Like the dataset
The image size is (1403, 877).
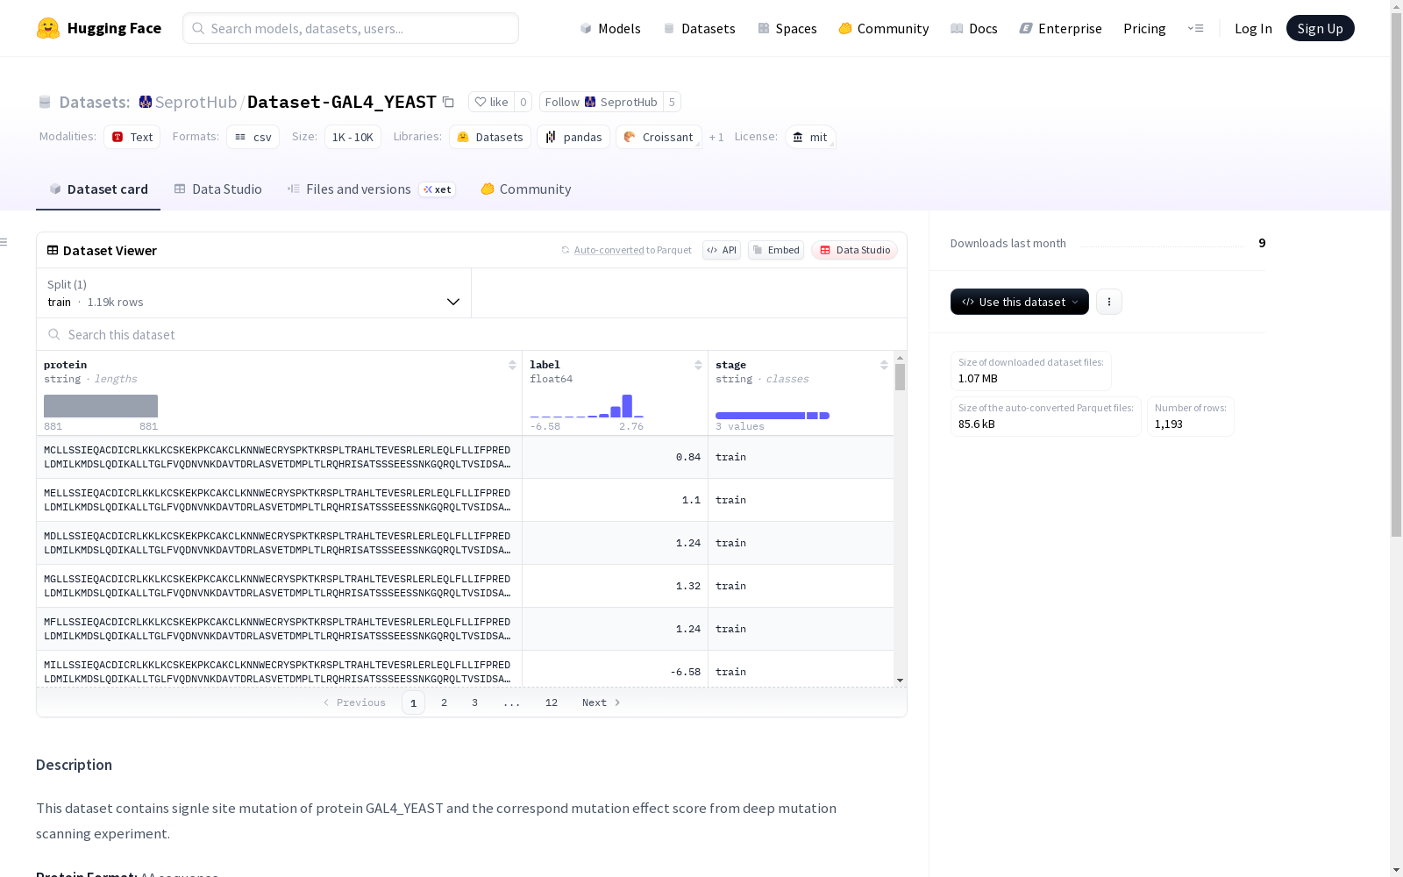[491, 102]
